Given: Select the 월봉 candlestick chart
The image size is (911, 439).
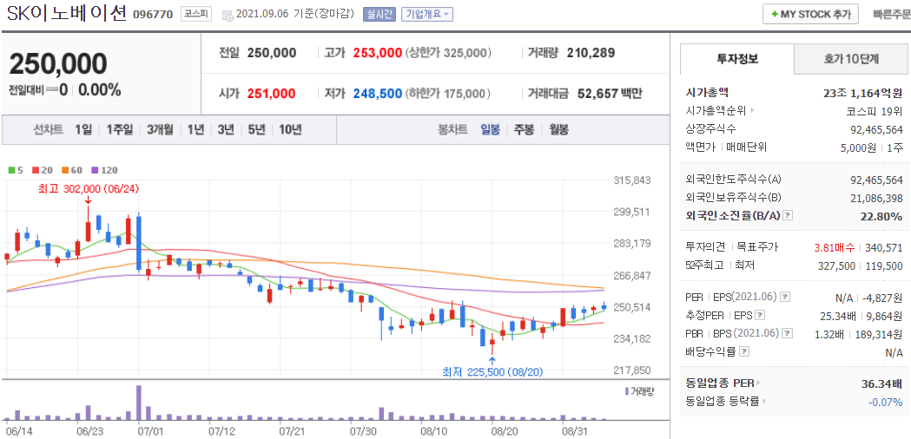Looking at the screenshot, I should pyautogui.click(x=558, y=129).
